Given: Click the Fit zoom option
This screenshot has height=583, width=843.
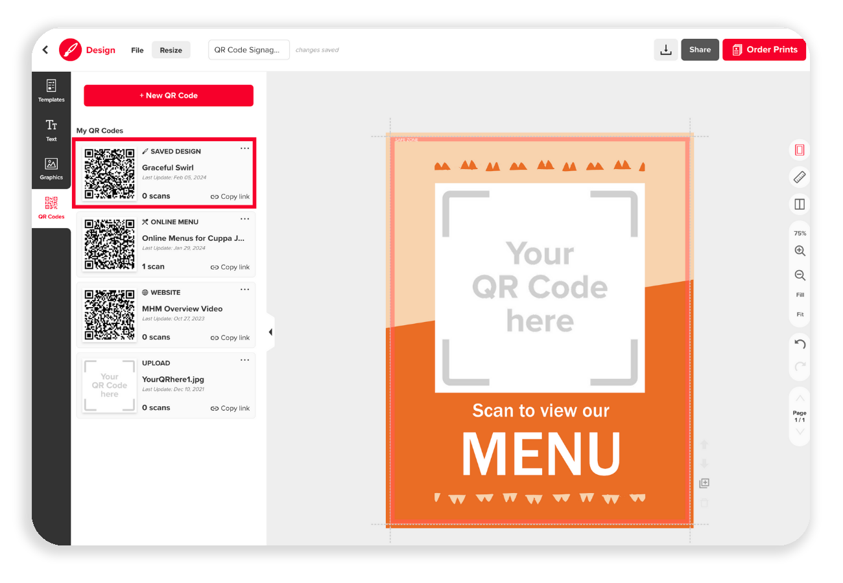Looking at the screenshot, I should (x=800, y=314).
